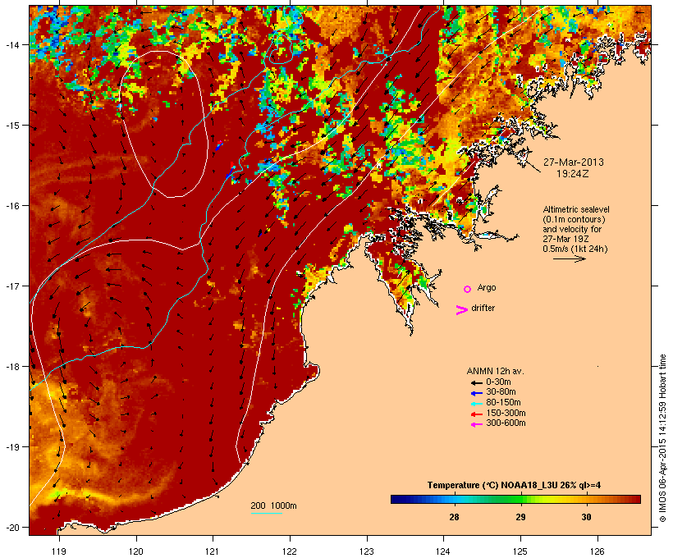
Task: Click the colorbar tick value 30
Action: point(586,517)
